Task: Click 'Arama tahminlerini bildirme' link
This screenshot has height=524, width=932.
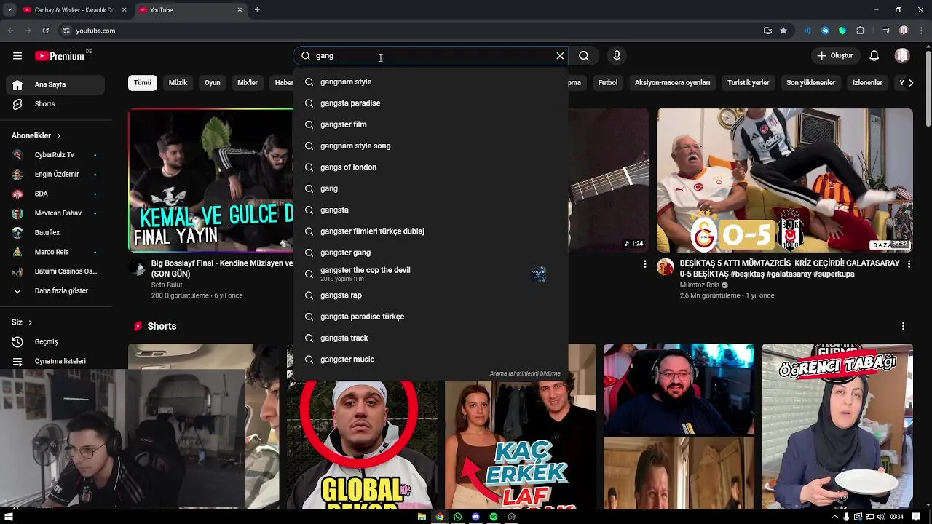Action: tap(525, 373)
